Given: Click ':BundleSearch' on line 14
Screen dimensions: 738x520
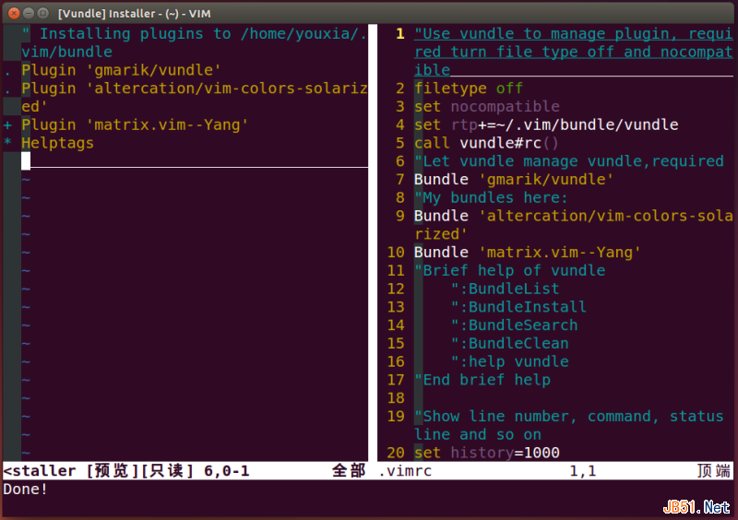Looking at the screenshot, I should click(514, 325).
